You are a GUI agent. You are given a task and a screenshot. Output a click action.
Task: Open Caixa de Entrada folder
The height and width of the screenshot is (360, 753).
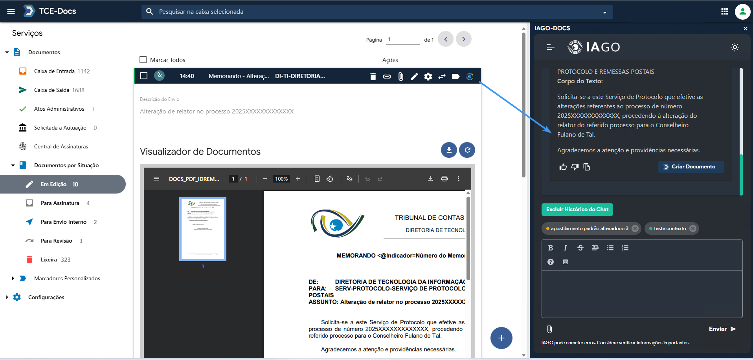click(x=54, y=71)
